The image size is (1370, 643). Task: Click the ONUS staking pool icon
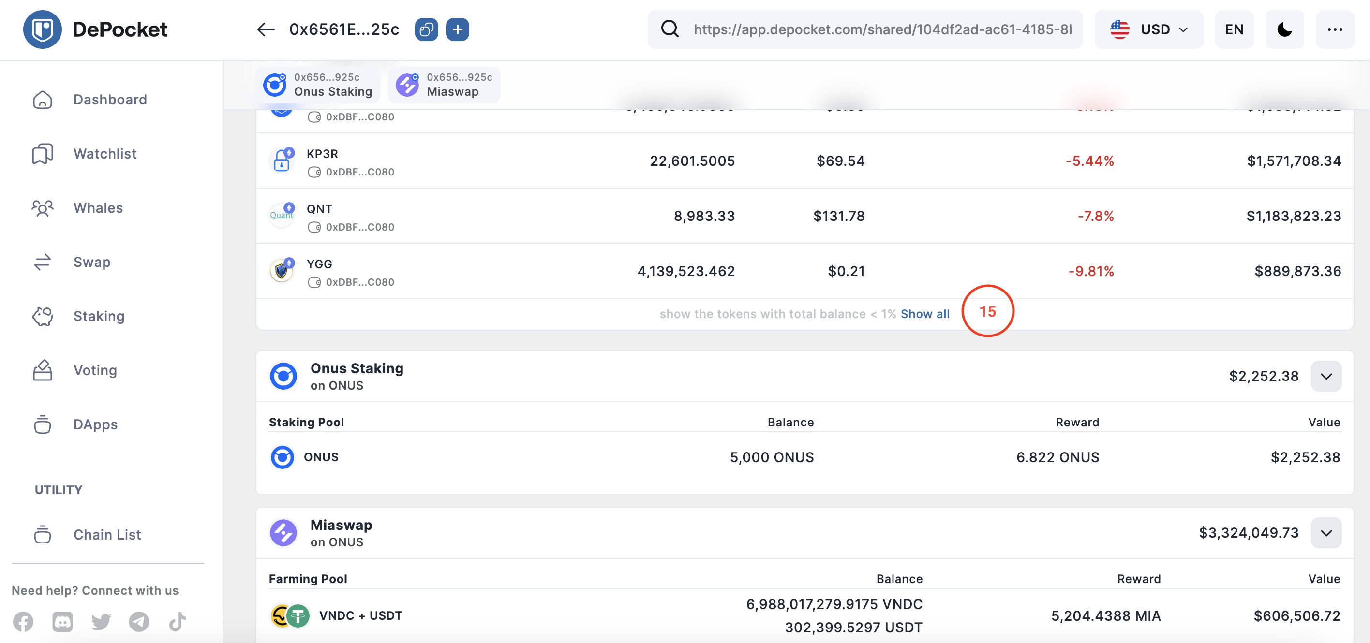point(283,457)
